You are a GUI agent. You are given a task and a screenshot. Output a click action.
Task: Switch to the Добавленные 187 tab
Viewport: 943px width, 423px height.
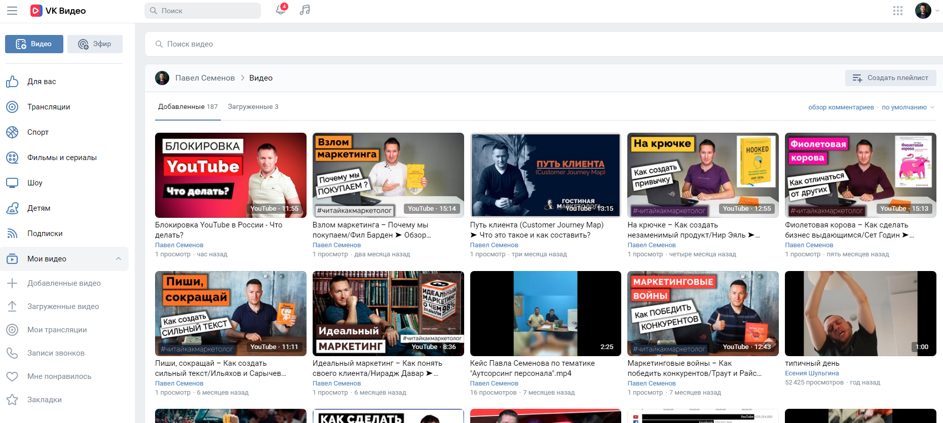coord(187,107)
